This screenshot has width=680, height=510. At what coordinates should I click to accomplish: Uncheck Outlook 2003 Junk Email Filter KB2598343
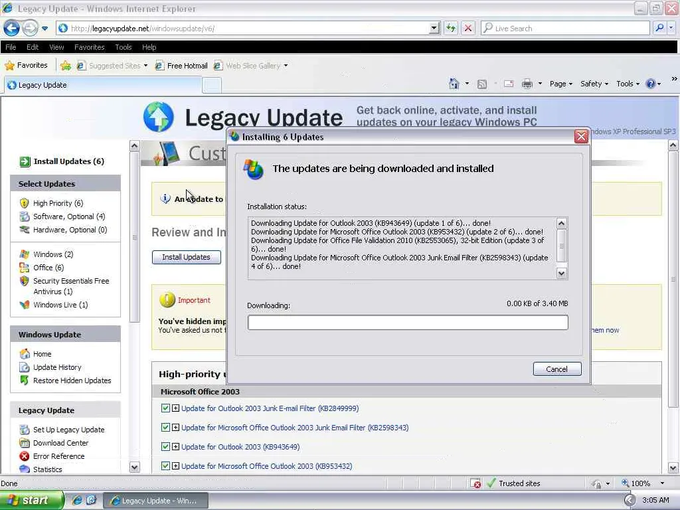coord(165,427)
